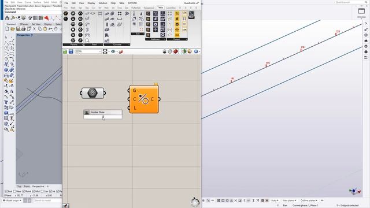Viewport: 370px width, 208px height.
Task: Turn off Grasshopper geometry preview
Action: pyautogui.click(x=164, y=51)
